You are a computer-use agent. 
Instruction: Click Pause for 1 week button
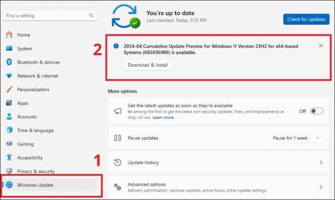click(290, 138)
